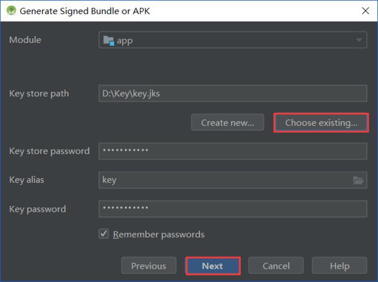The width and height of the screenshot is (378, 282).
Task: Focus the Key password field
Action: pos(233,209)
